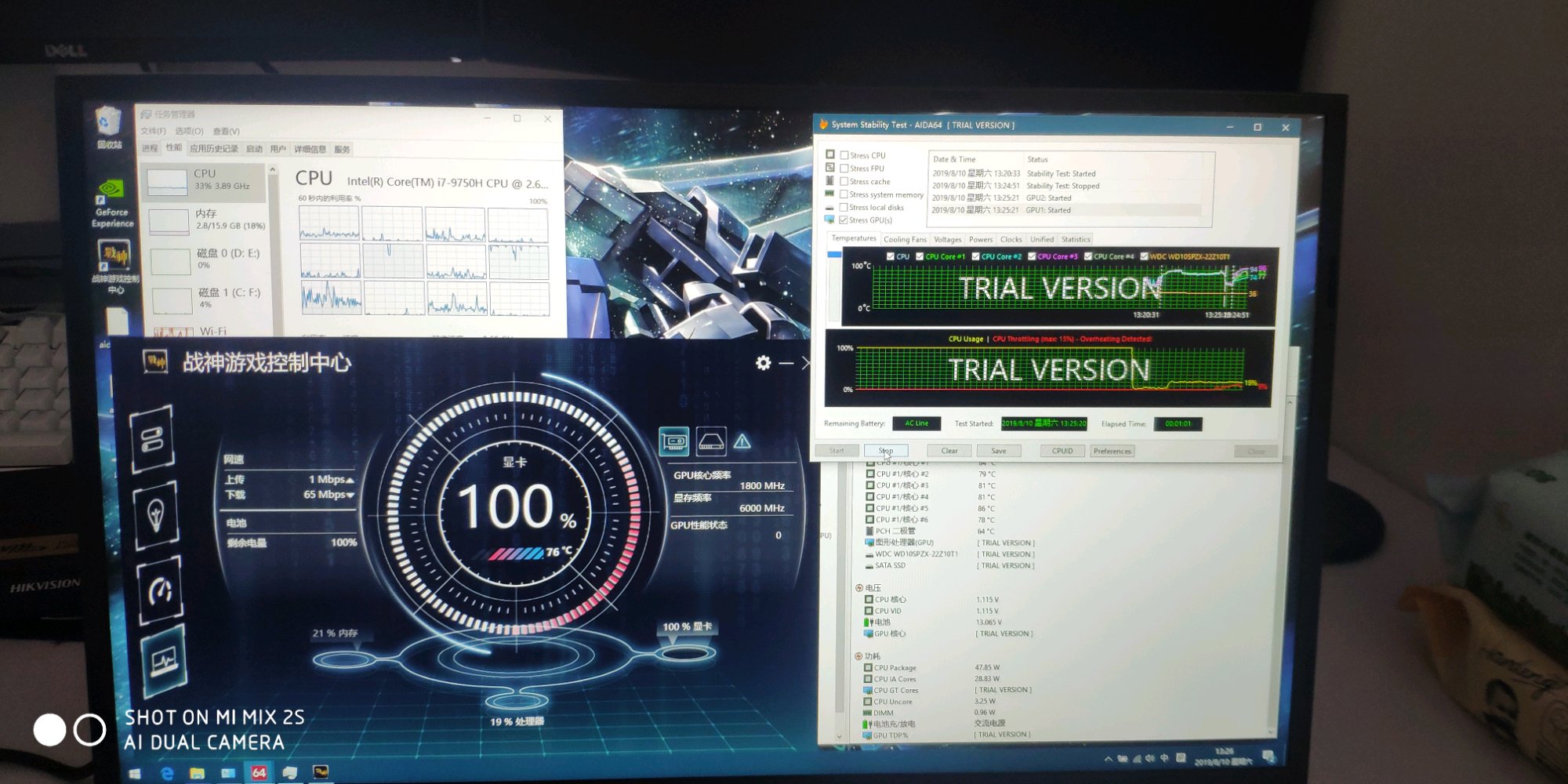Click the 功耗 power section icon
1568x784 pixels.
(x=858, y=655)
